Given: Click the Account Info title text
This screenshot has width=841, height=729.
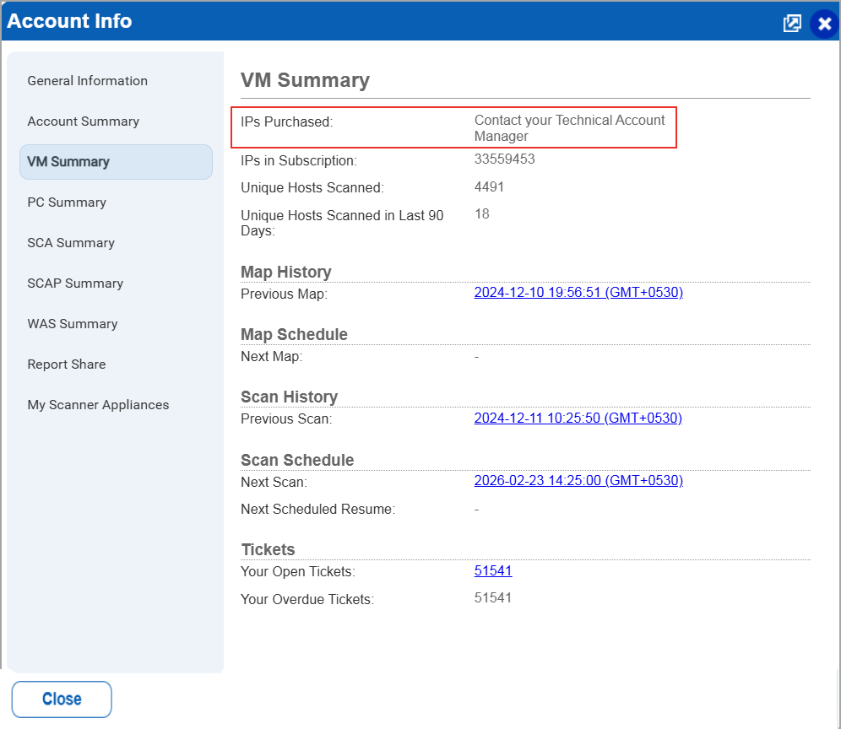Looking at the screenshot, I should pyautogui.click(x=69, y=21).
